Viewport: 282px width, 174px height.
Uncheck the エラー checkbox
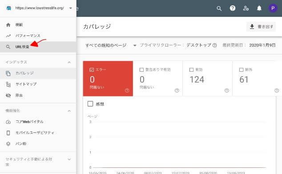pos(92,70)
